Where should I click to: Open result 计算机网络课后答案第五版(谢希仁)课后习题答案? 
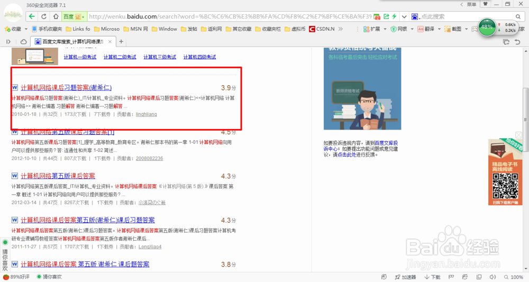[88, 220]
